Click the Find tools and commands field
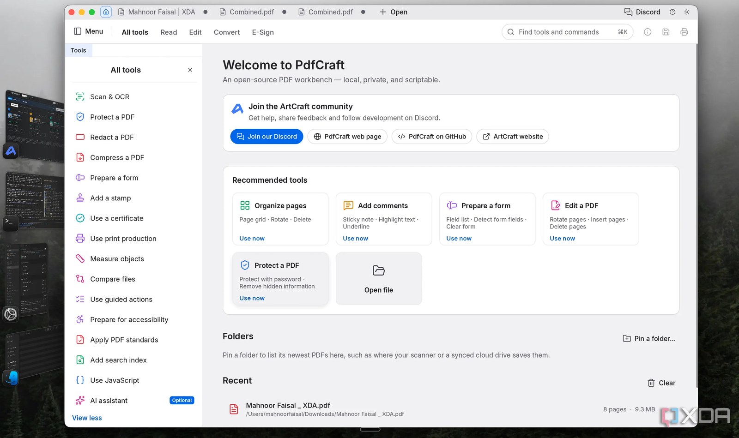 (x=567, y=32)
